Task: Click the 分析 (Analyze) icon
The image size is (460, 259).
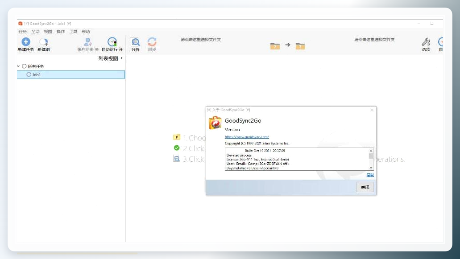Action: 135,42
